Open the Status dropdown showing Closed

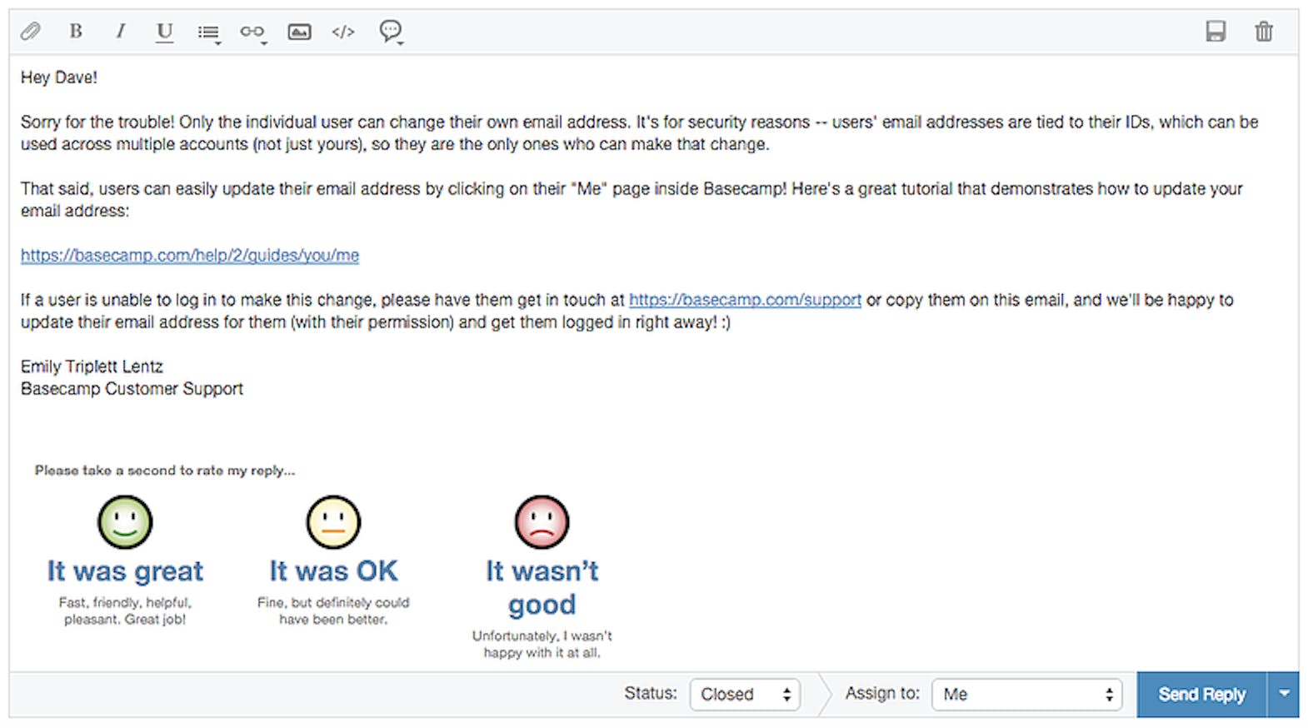pos(745,694)
